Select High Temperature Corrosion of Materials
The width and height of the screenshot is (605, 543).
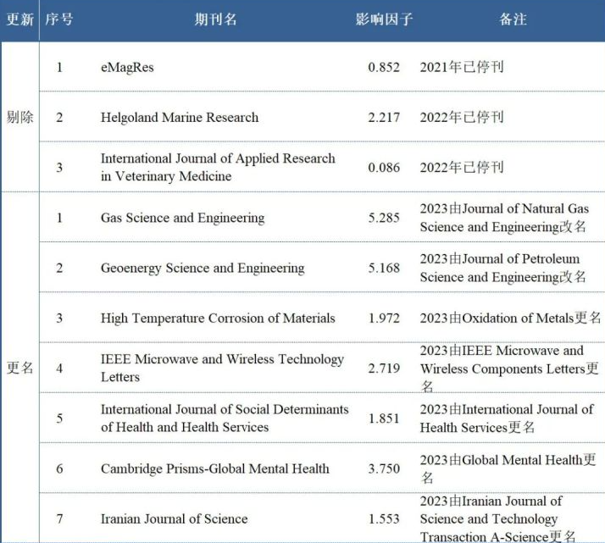click(218, 319)
